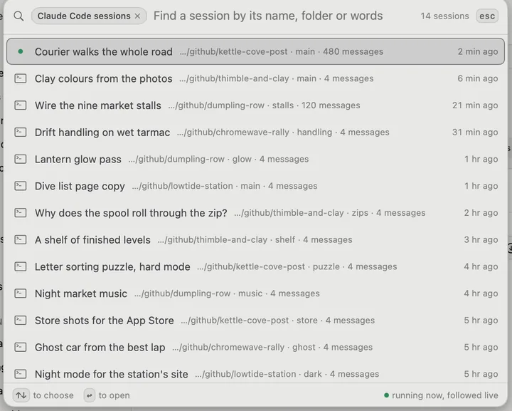Open the Night market music session
Image resolution: width=512 pixels, height=411 pixels.
click(x=255, y=293)
